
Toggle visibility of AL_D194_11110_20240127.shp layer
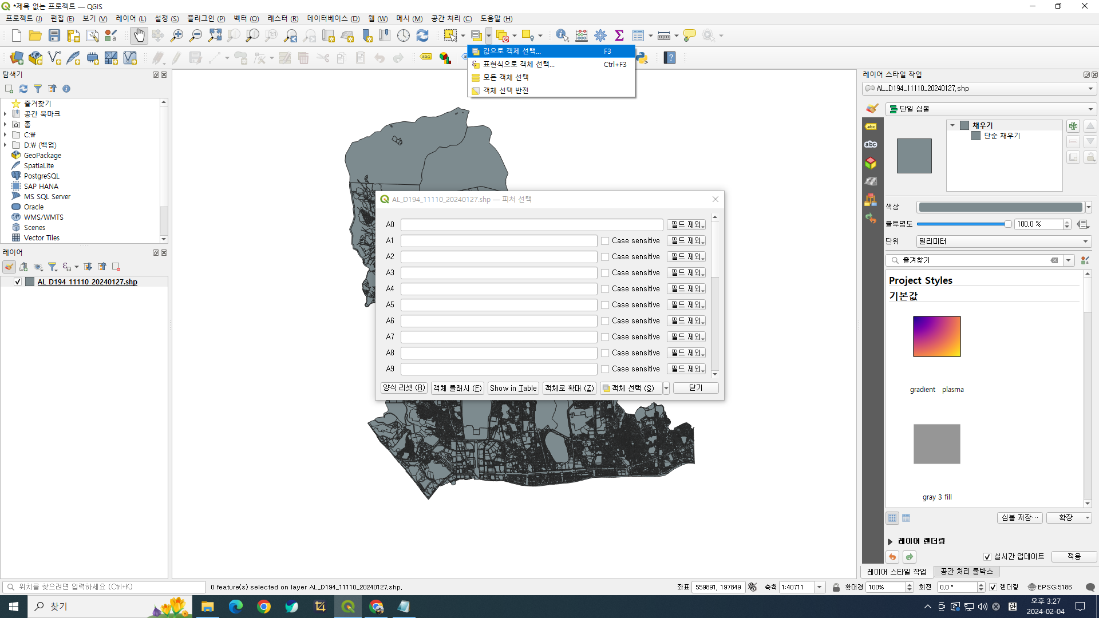tap(18, 282)
